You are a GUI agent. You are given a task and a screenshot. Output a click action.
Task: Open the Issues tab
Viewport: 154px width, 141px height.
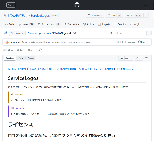26,24
